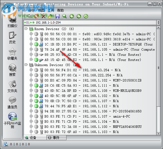
Task: Expand the 192.168.1.105 admin-PC node
Action: pos(31,49)
